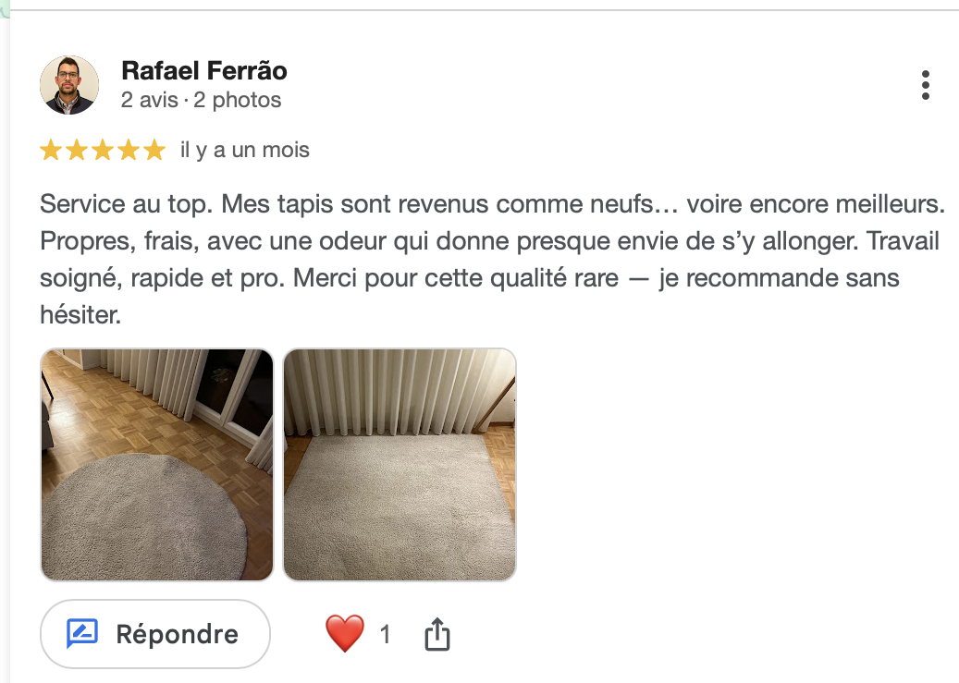Click the word "hésiter." ending the review
The width and height of the screenshot is (959, 683).
pyautogui.click(x=80, y=316)
